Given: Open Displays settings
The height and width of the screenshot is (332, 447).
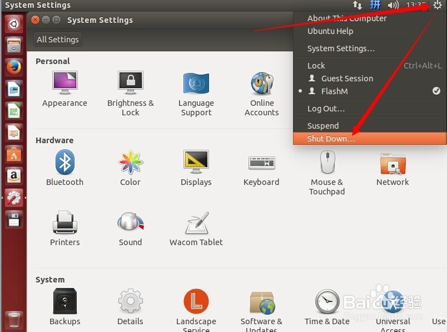Looking at the screenshot, I should click(196, 168).
